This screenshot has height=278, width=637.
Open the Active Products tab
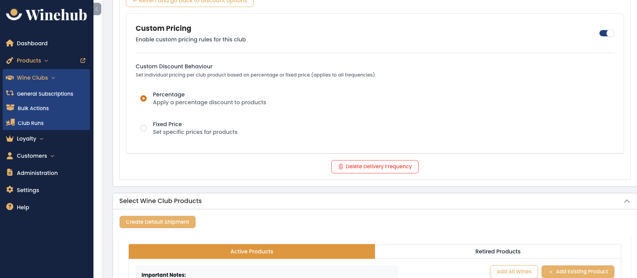click(252, 251)
